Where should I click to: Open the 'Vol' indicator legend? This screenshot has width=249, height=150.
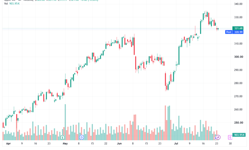click(x=6, y=4)
